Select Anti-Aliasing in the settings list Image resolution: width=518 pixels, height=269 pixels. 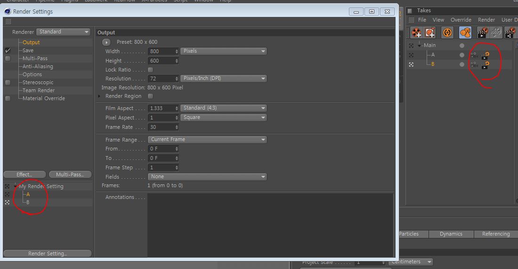[x=38, y=66]
